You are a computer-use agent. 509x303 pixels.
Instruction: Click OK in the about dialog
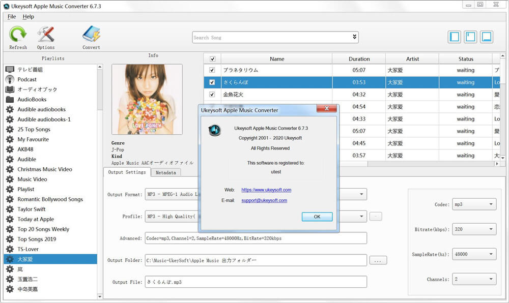click(317, 217)
